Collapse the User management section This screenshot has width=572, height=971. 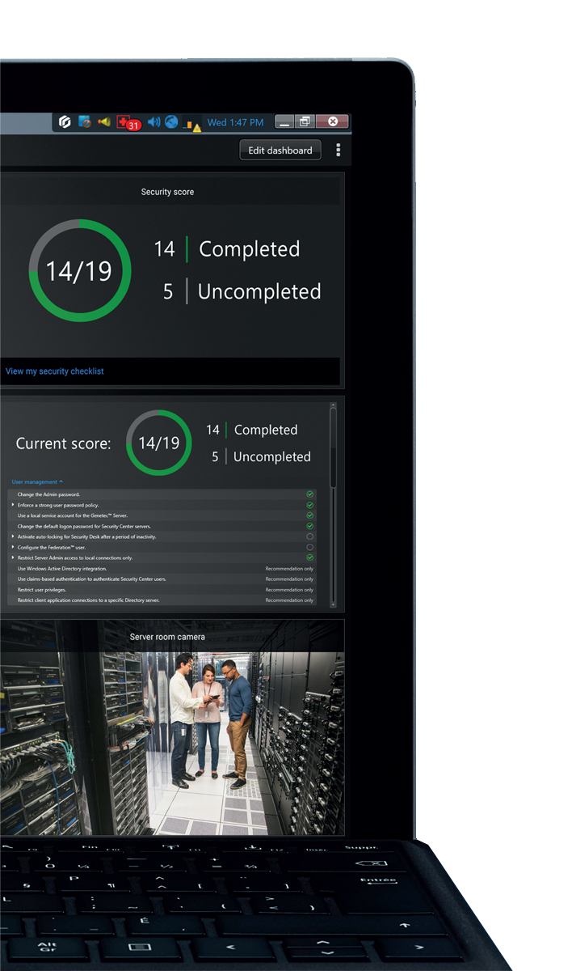[x=37, y=481]
